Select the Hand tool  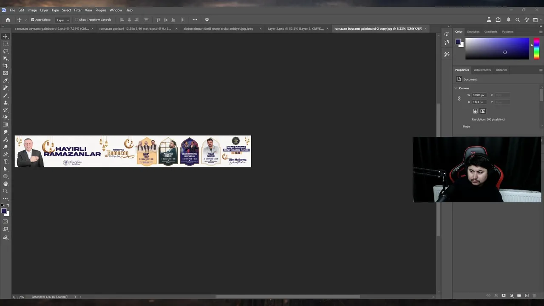coord(6,184)
